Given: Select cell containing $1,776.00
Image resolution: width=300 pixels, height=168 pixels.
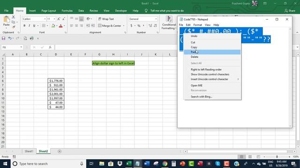Looking at the screenshot, I should click(56, 81).
